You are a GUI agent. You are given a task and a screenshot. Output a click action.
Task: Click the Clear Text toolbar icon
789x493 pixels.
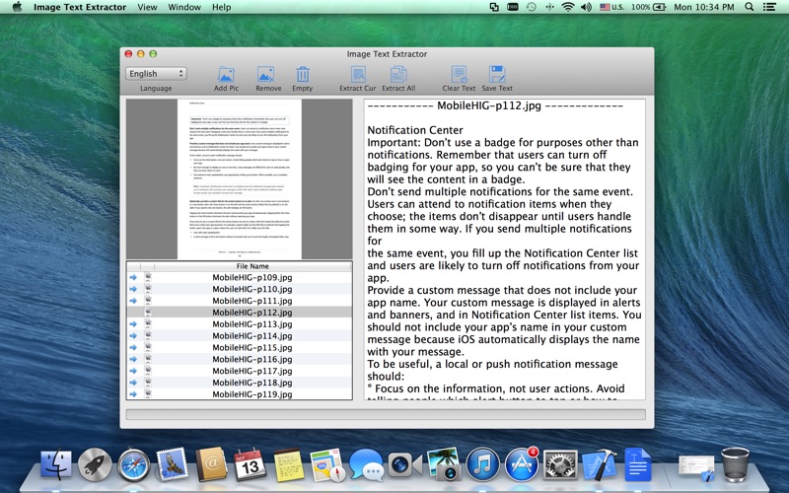[x=459, y=75]
